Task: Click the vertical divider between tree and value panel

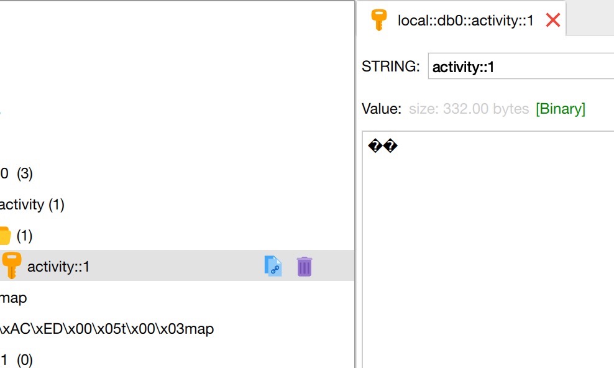Action: coord(355,184)
